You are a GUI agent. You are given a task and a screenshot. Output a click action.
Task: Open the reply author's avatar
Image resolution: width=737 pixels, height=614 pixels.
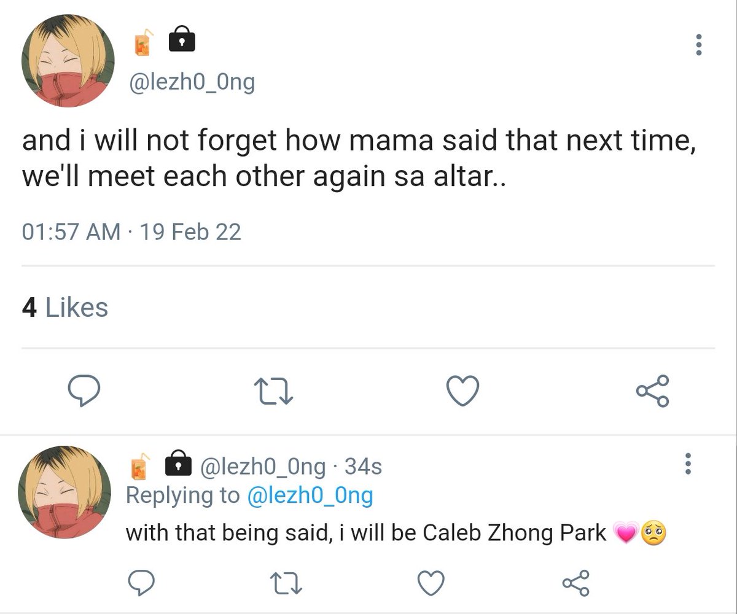pyautogui.click(x=64, y=492)
